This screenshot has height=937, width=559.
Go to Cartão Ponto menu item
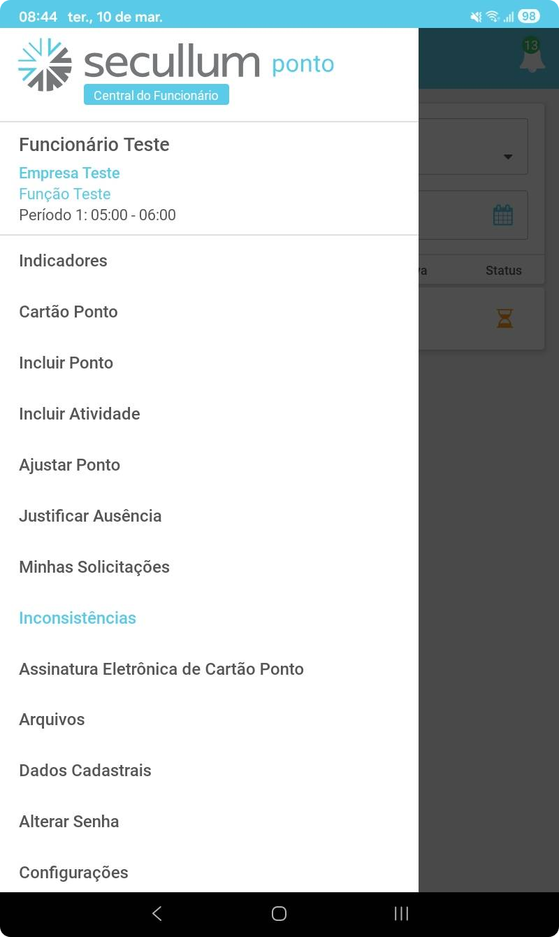[68, 312]
